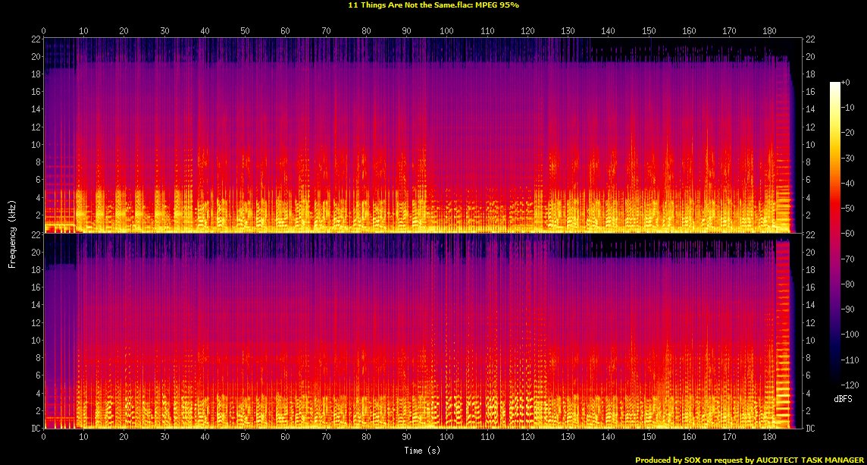Click the 50 second tick on top time axis
Screen dimensions: 867x465
245,31
